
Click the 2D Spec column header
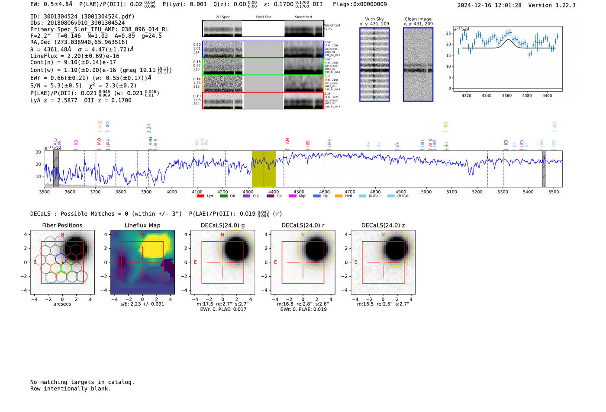click(x=222, y=17)
